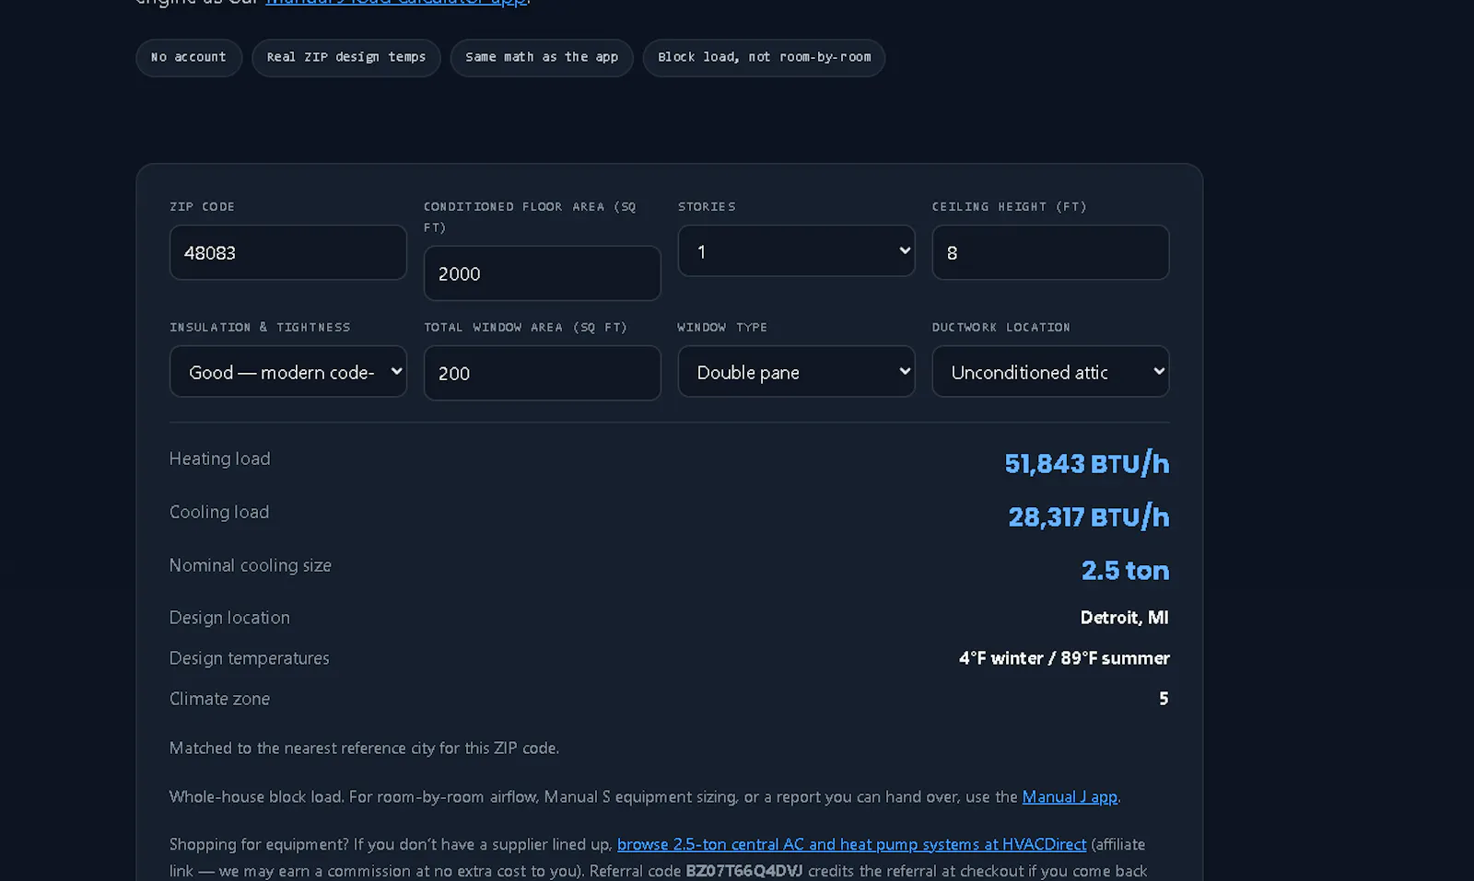
Task: Edit the total window area field
Action: 542,373
